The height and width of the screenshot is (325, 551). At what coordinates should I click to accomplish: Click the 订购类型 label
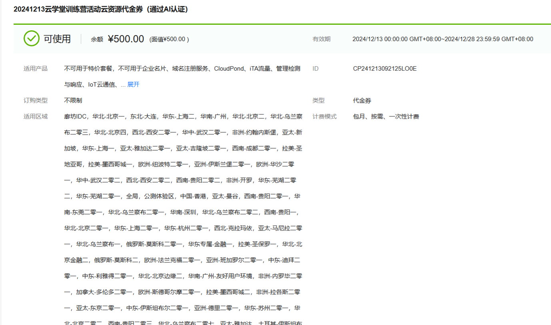tap(36, 100)
